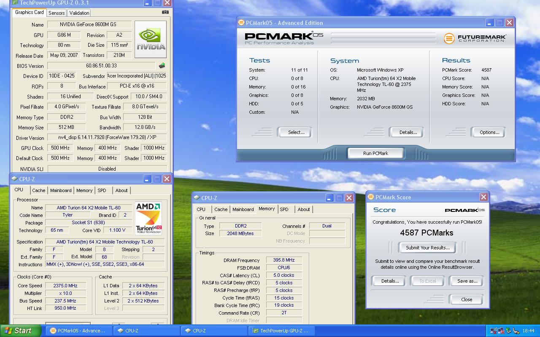
Task: Click the BIOS save chip icon in GPU-Z
Action: (x=162, y=65)
